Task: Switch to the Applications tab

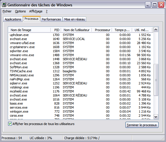Action: (13, 19)
